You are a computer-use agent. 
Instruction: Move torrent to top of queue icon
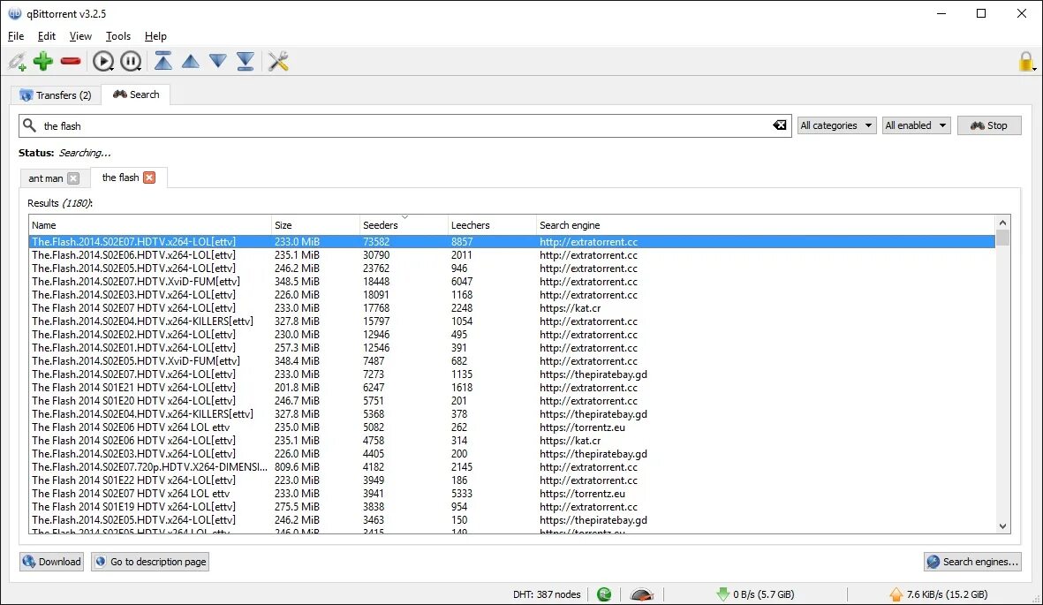point(163,61)
